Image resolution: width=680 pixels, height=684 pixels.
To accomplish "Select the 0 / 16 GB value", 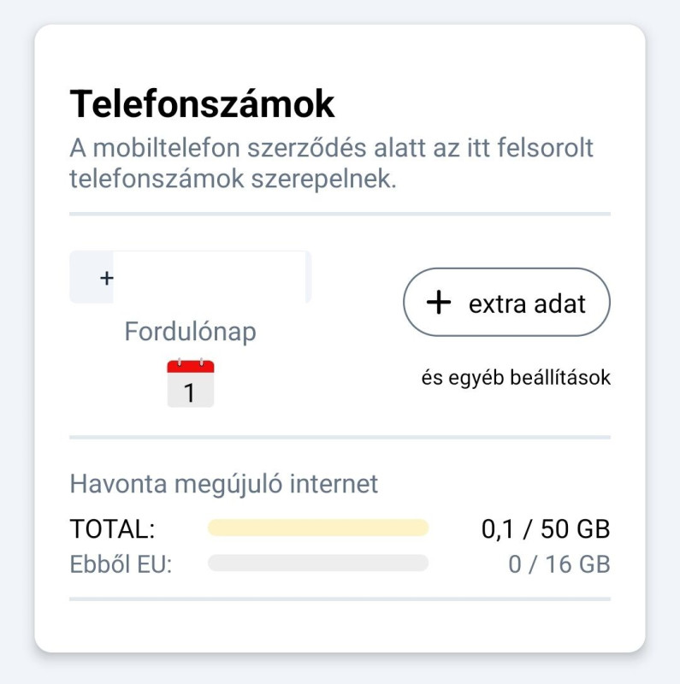I will [559, 564].
